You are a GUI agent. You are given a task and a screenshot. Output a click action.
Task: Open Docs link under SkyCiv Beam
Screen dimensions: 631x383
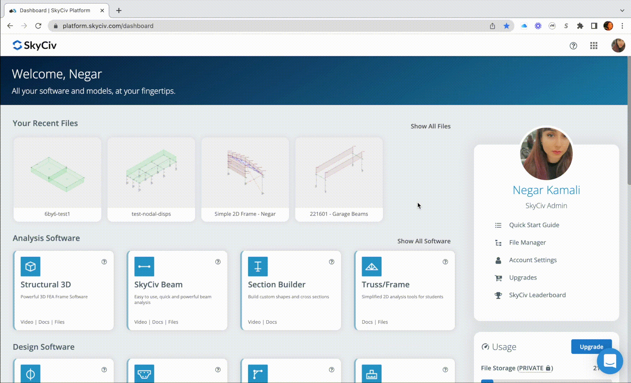[157, 322]
